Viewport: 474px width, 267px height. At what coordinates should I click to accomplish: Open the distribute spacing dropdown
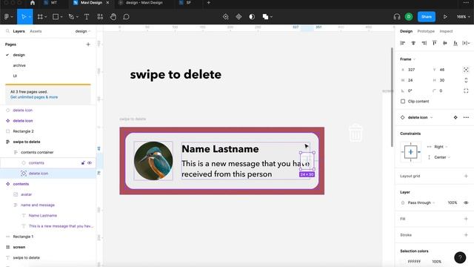click(x=466, y=43)
